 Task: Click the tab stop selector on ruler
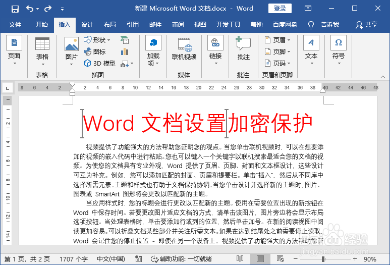tap(8, 88)
